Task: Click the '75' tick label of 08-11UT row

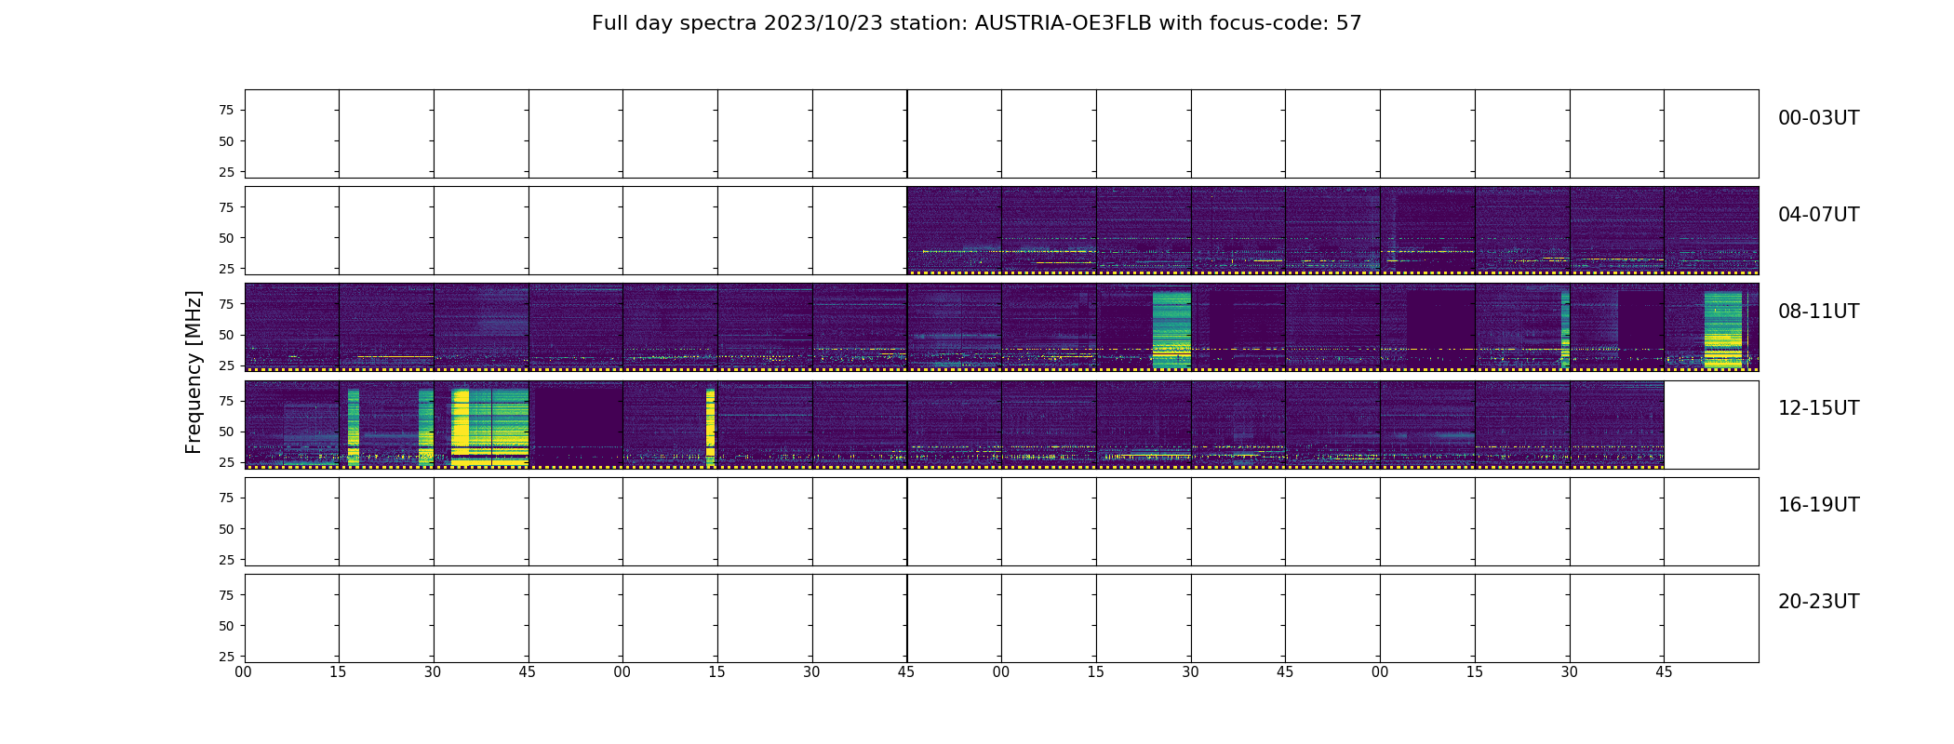Action: tap(226, 304)
